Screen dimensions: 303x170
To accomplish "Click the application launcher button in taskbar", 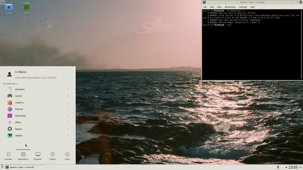I will (x=2, y=167).
